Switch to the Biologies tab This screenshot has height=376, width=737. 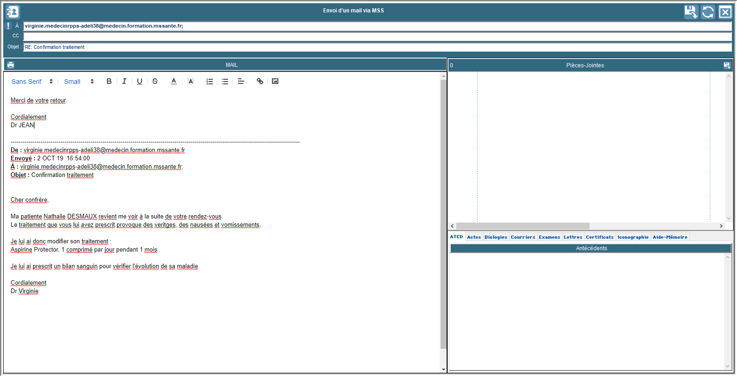tap(495, 237)
